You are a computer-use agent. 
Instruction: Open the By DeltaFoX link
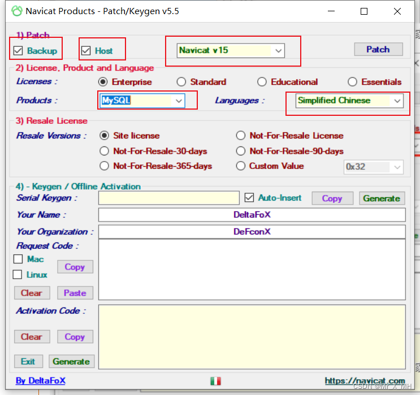(41, 380)
